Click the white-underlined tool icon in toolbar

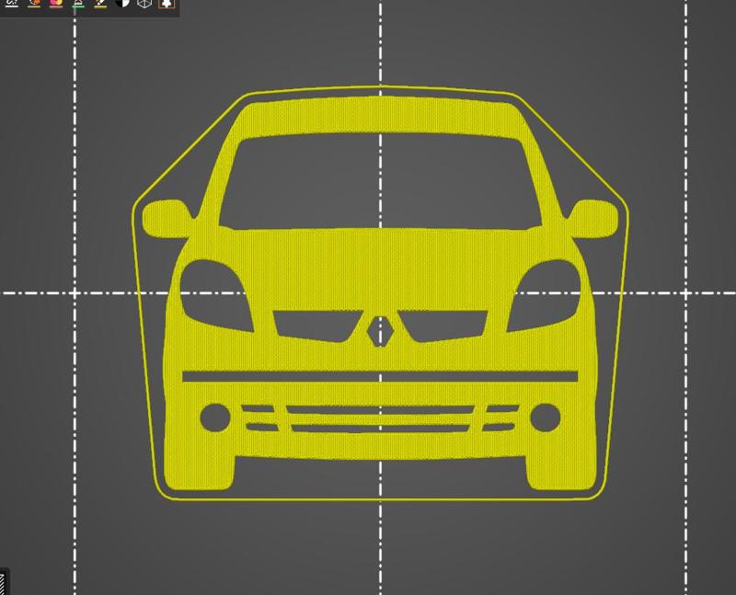(11, 3)
